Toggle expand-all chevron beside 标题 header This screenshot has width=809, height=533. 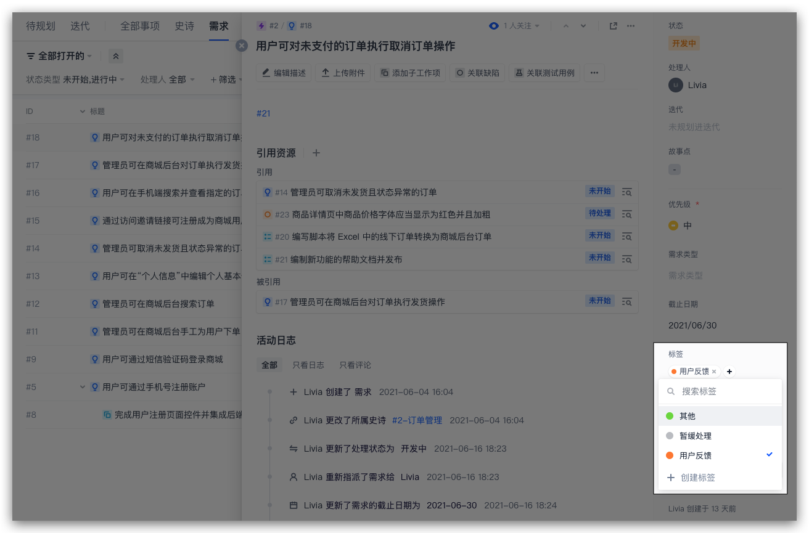[x=83, y=112]
